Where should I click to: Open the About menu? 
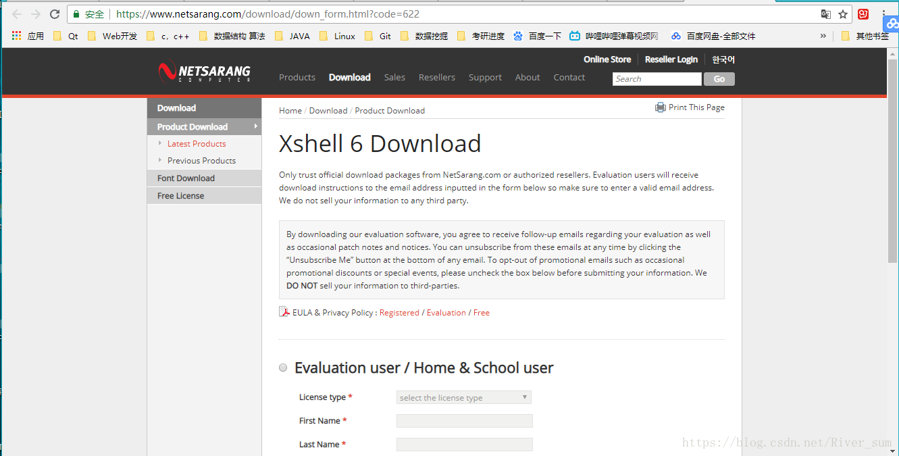528,77
